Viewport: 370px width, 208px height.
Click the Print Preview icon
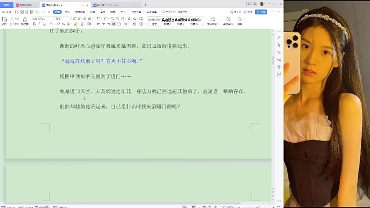(x=32, y=12)
